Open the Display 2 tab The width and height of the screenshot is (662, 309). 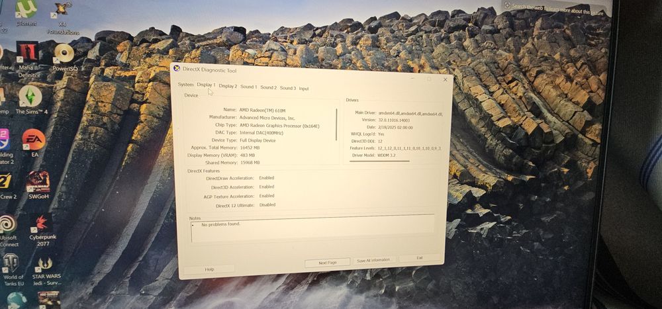228,86
